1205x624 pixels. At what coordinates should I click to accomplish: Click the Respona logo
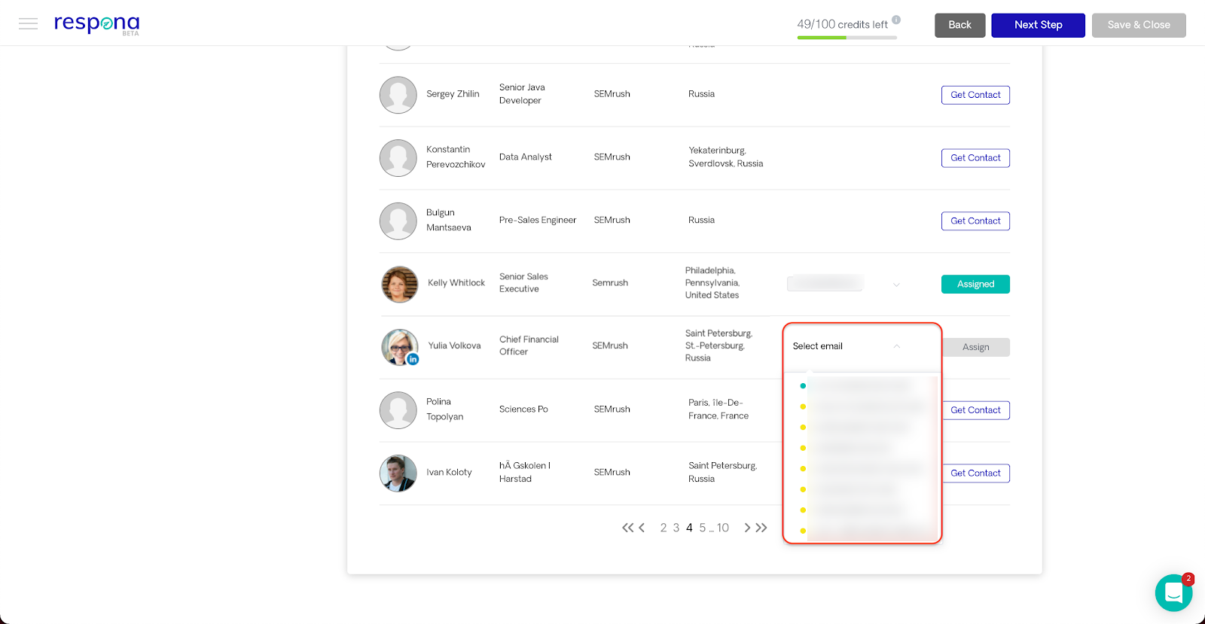(x=97, y=24)
